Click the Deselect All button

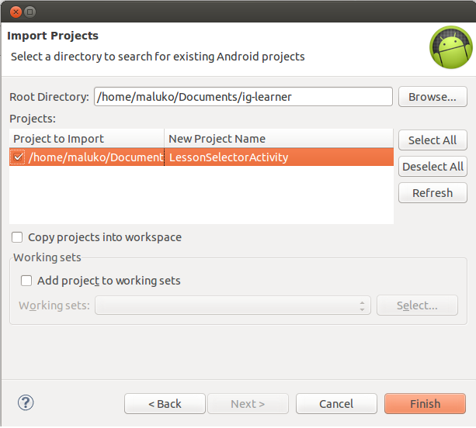coord(433,167)
